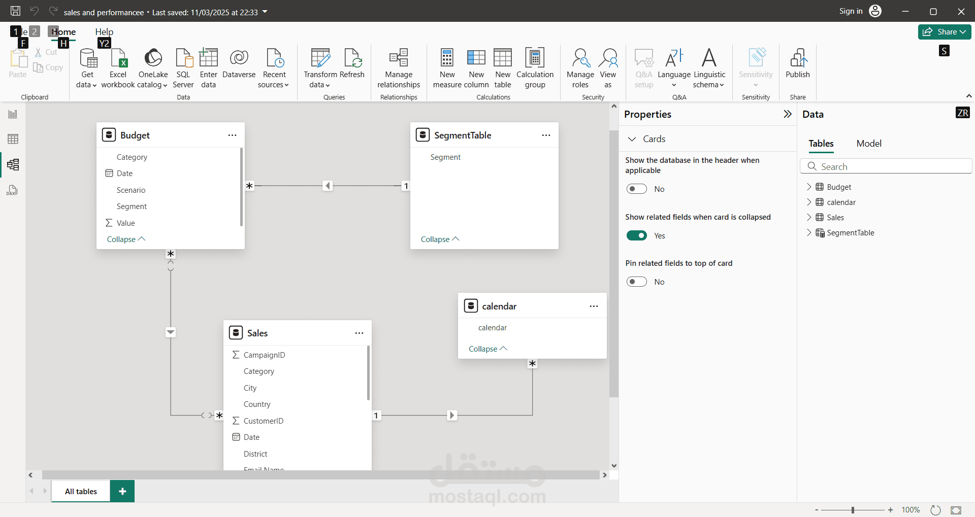The width and height of the screenshot is (975, 517).
Task: Click the Search field in Data pane
Action: [886, 166]
